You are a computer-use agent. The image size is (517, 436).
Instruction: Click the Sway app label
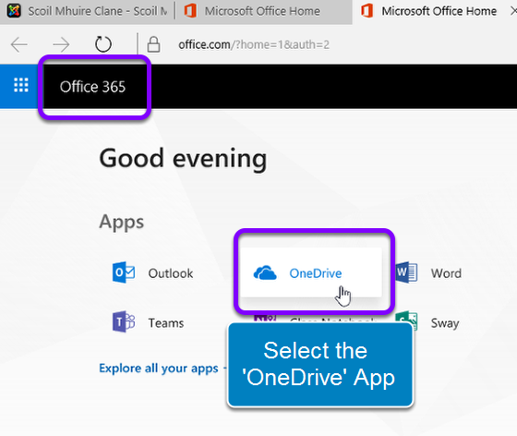tap(445, 323)
